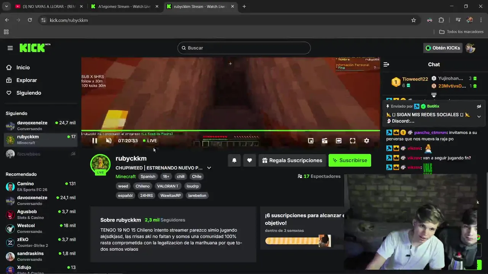Image resolution: width=488 pixels, height=274 pixels.
Task: Enable picture-in-picture mini player
Action: pos(311,141)
